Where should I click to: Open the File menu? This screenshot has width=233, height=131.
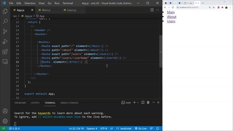11,3
